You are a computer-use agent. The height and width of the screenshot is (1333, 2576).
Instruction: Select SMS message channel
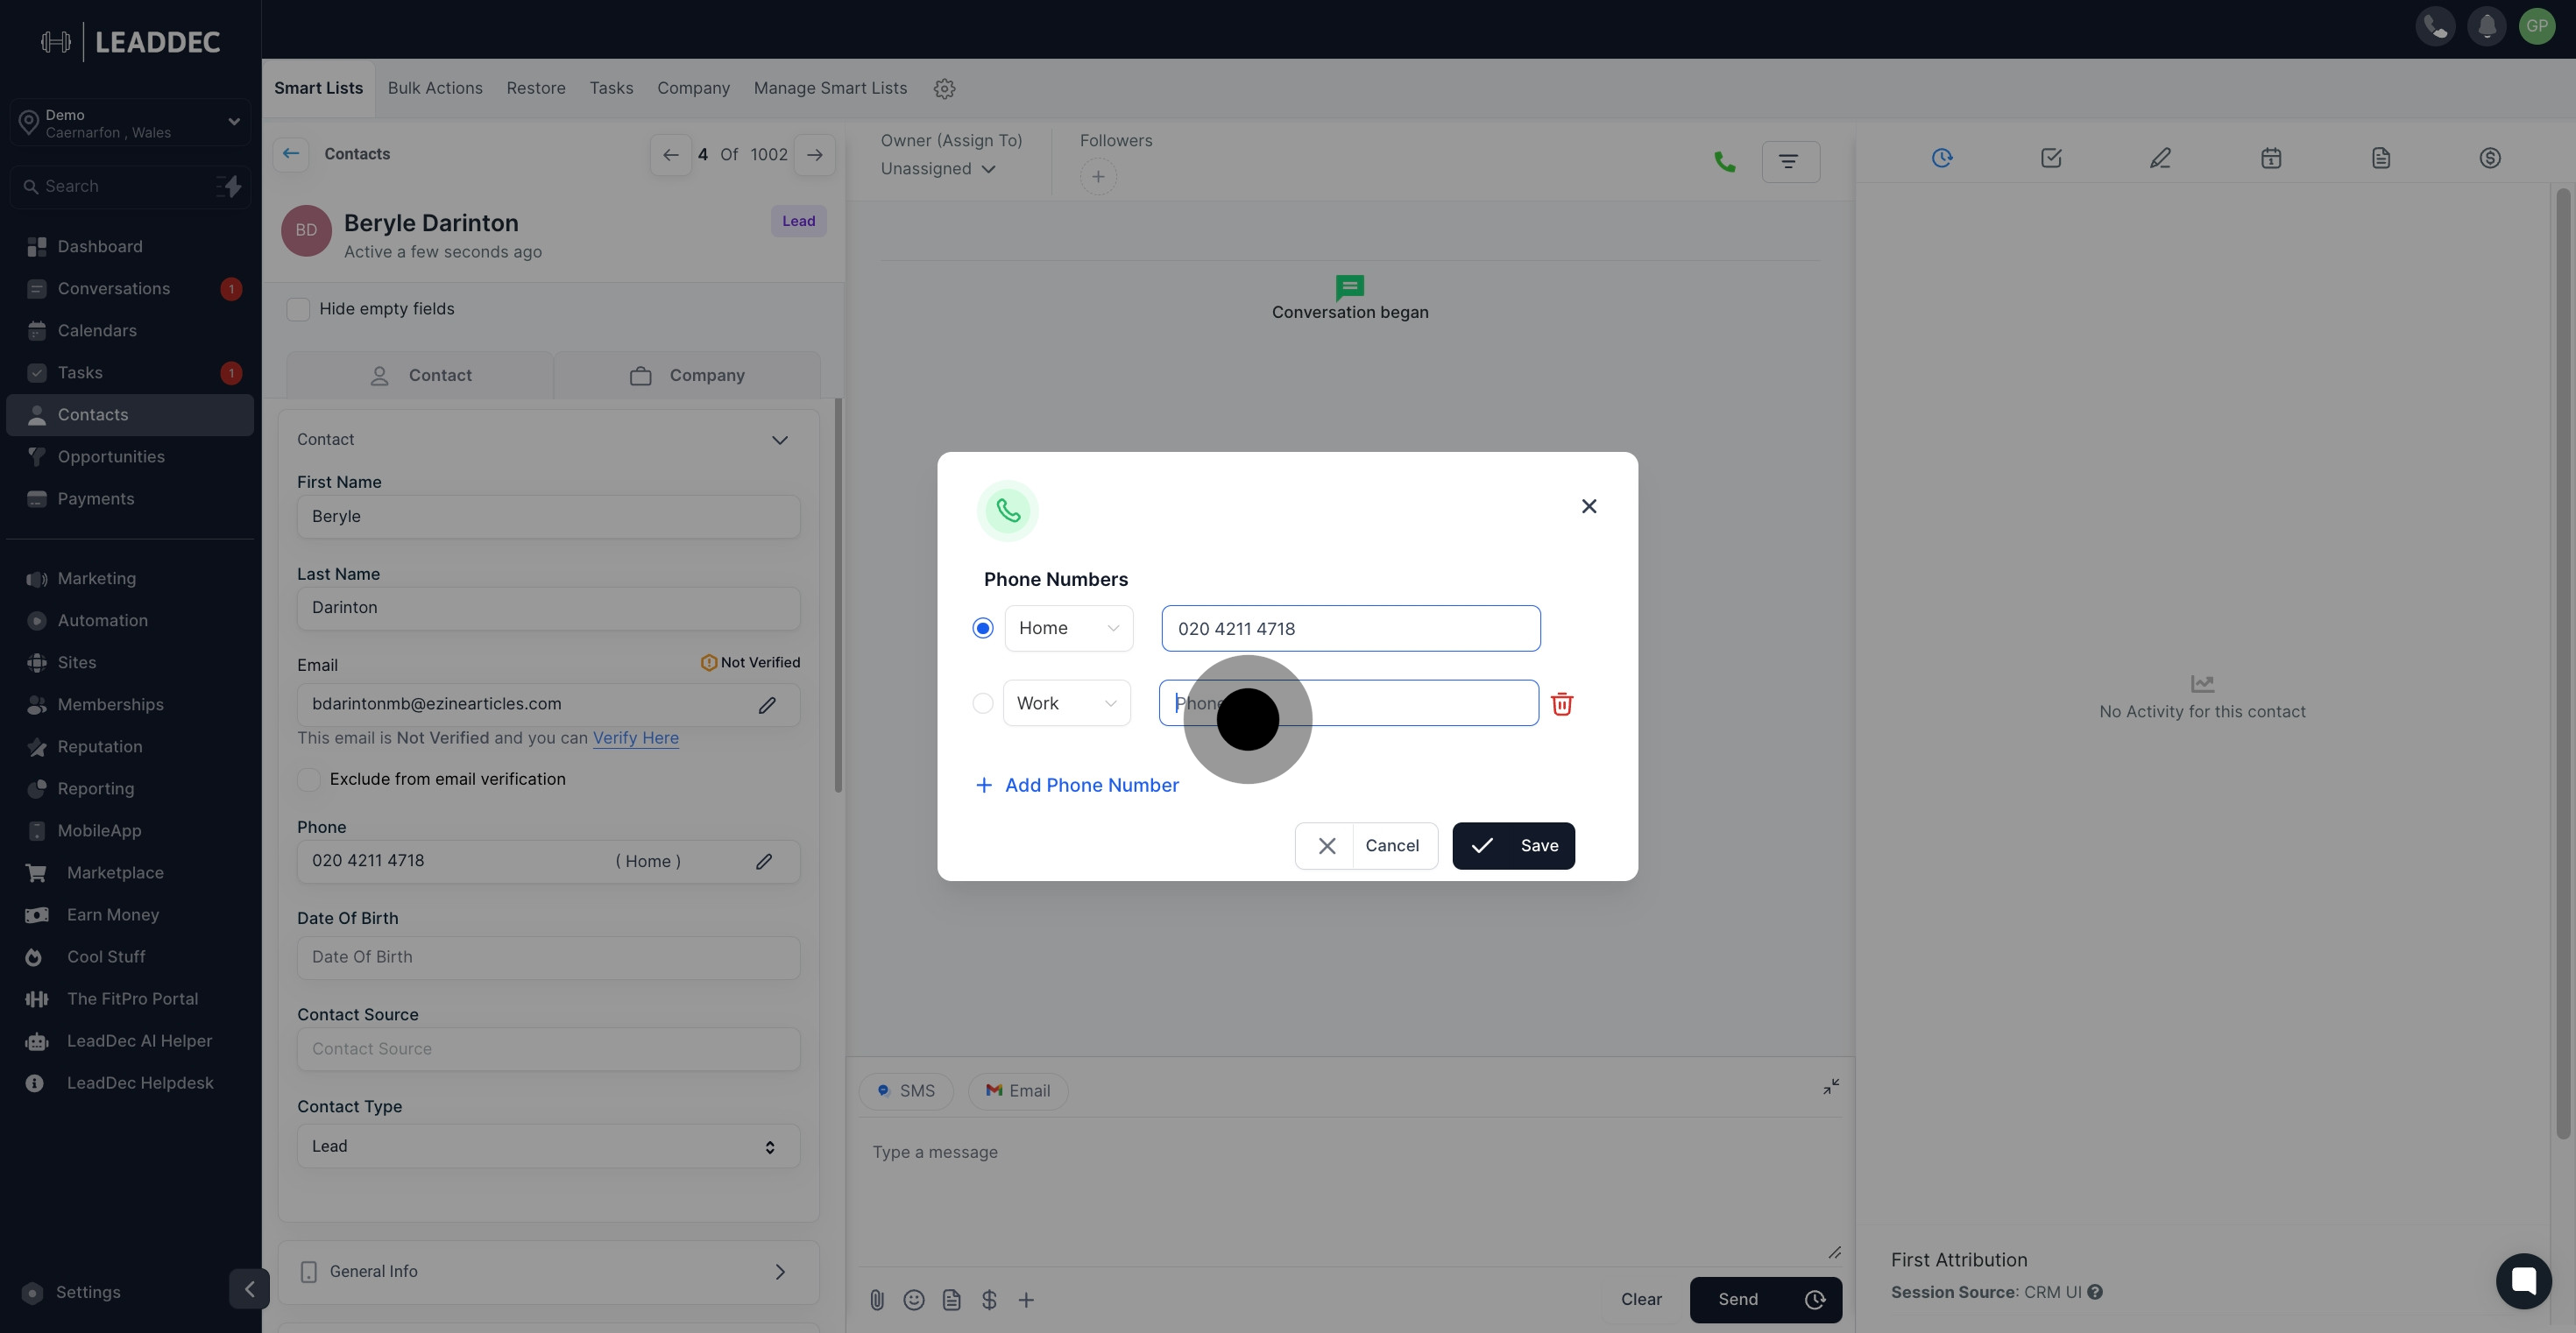(906, 1091)
